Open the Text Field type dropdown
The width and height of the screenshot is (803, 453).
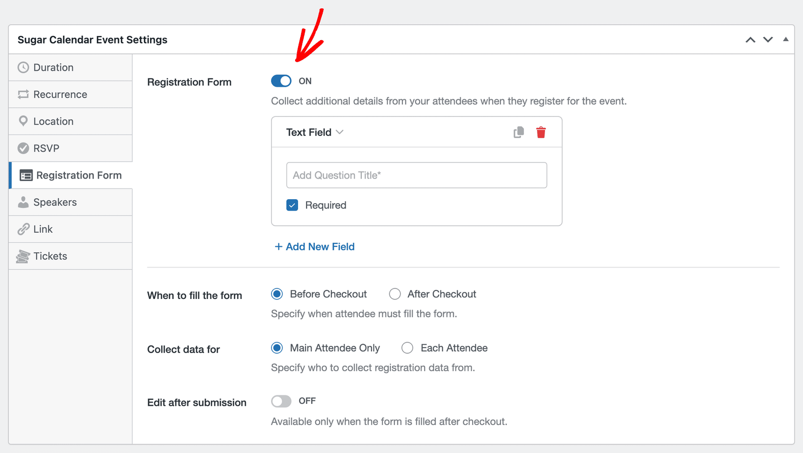point(315,132)
